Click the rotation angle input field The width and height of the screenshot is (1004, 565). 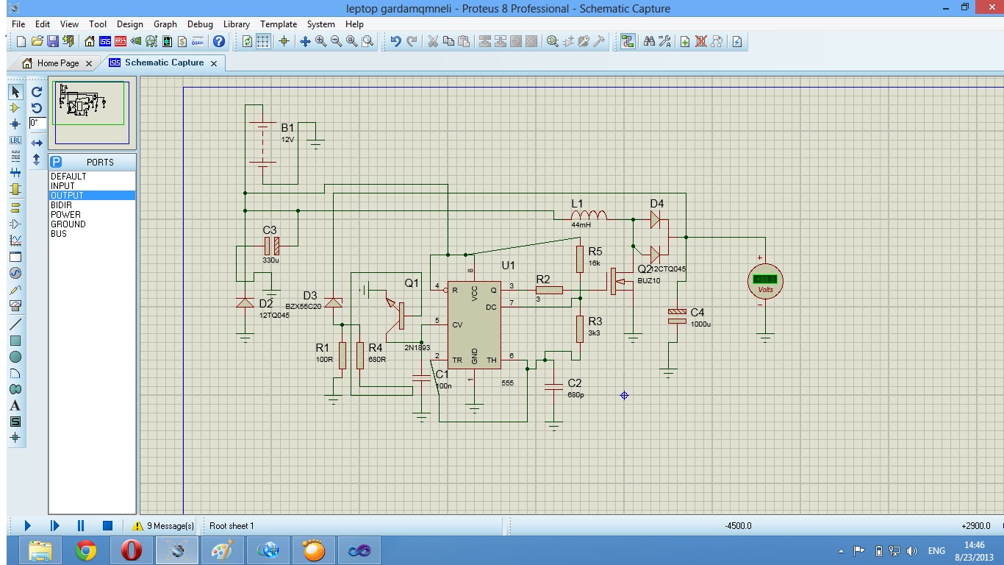(x=37, y=124)
